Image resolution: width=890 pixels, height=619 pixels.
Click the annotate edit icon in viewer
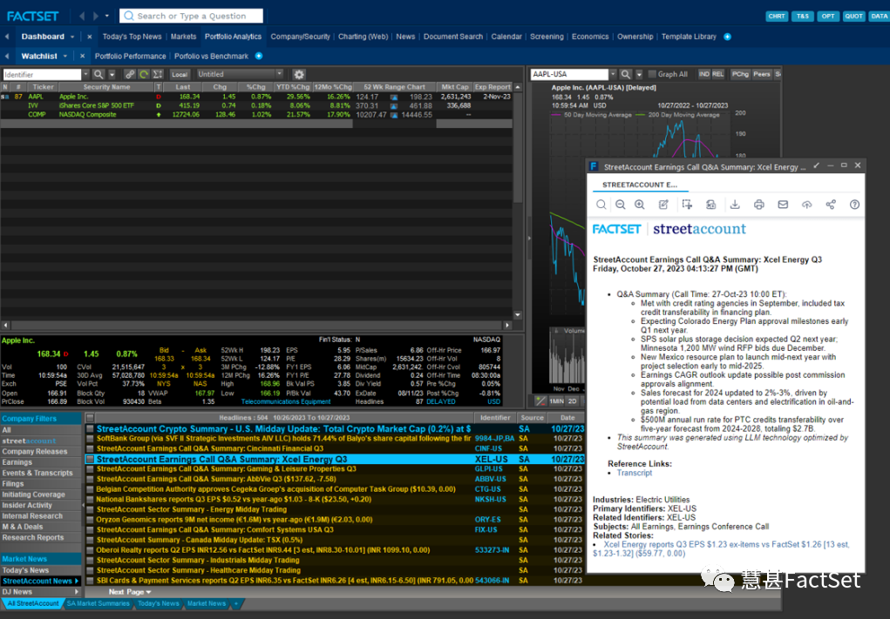tap(663, 205)
